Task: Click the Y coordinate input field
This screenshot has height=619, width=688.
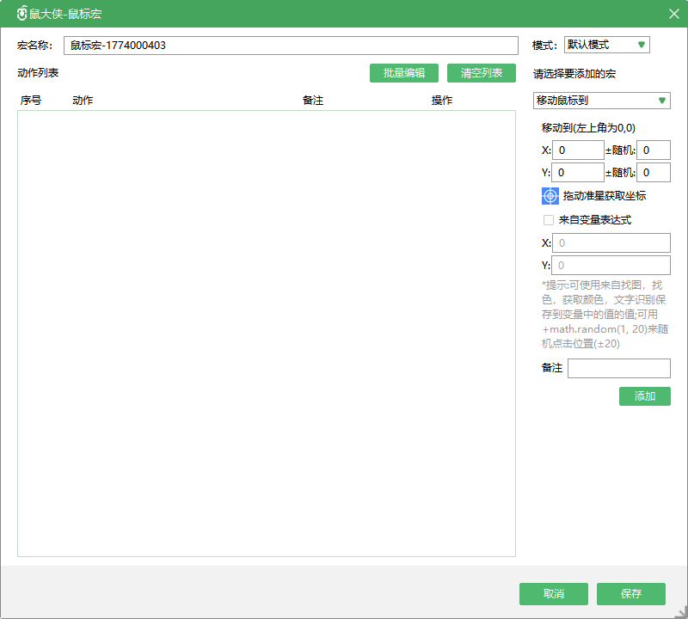Action: pyautogui.click(x=578, y=173)
